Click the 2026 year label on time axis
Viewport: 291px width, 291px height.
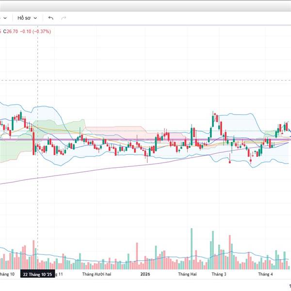point(145,274)
